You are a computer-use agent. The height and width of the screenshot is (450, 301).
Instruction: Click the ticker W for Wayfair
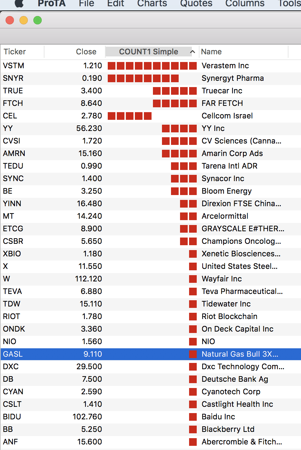(x=6, y=279)
